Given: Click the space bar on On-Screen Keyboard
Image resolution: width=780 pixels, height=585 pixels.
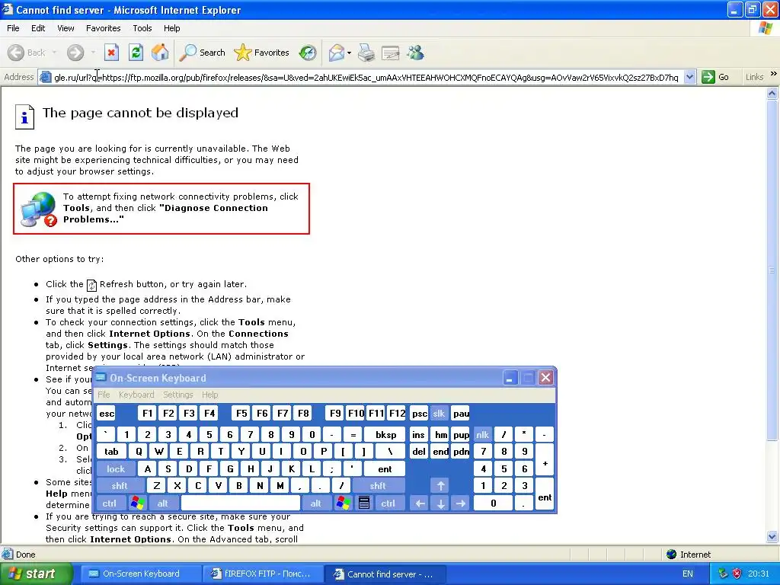Looking at the screenshot, I should (x=241, y=503).
